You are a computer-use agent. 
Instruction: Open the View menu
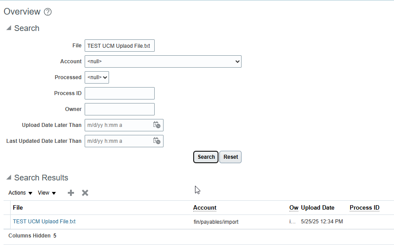pos(47,193)
